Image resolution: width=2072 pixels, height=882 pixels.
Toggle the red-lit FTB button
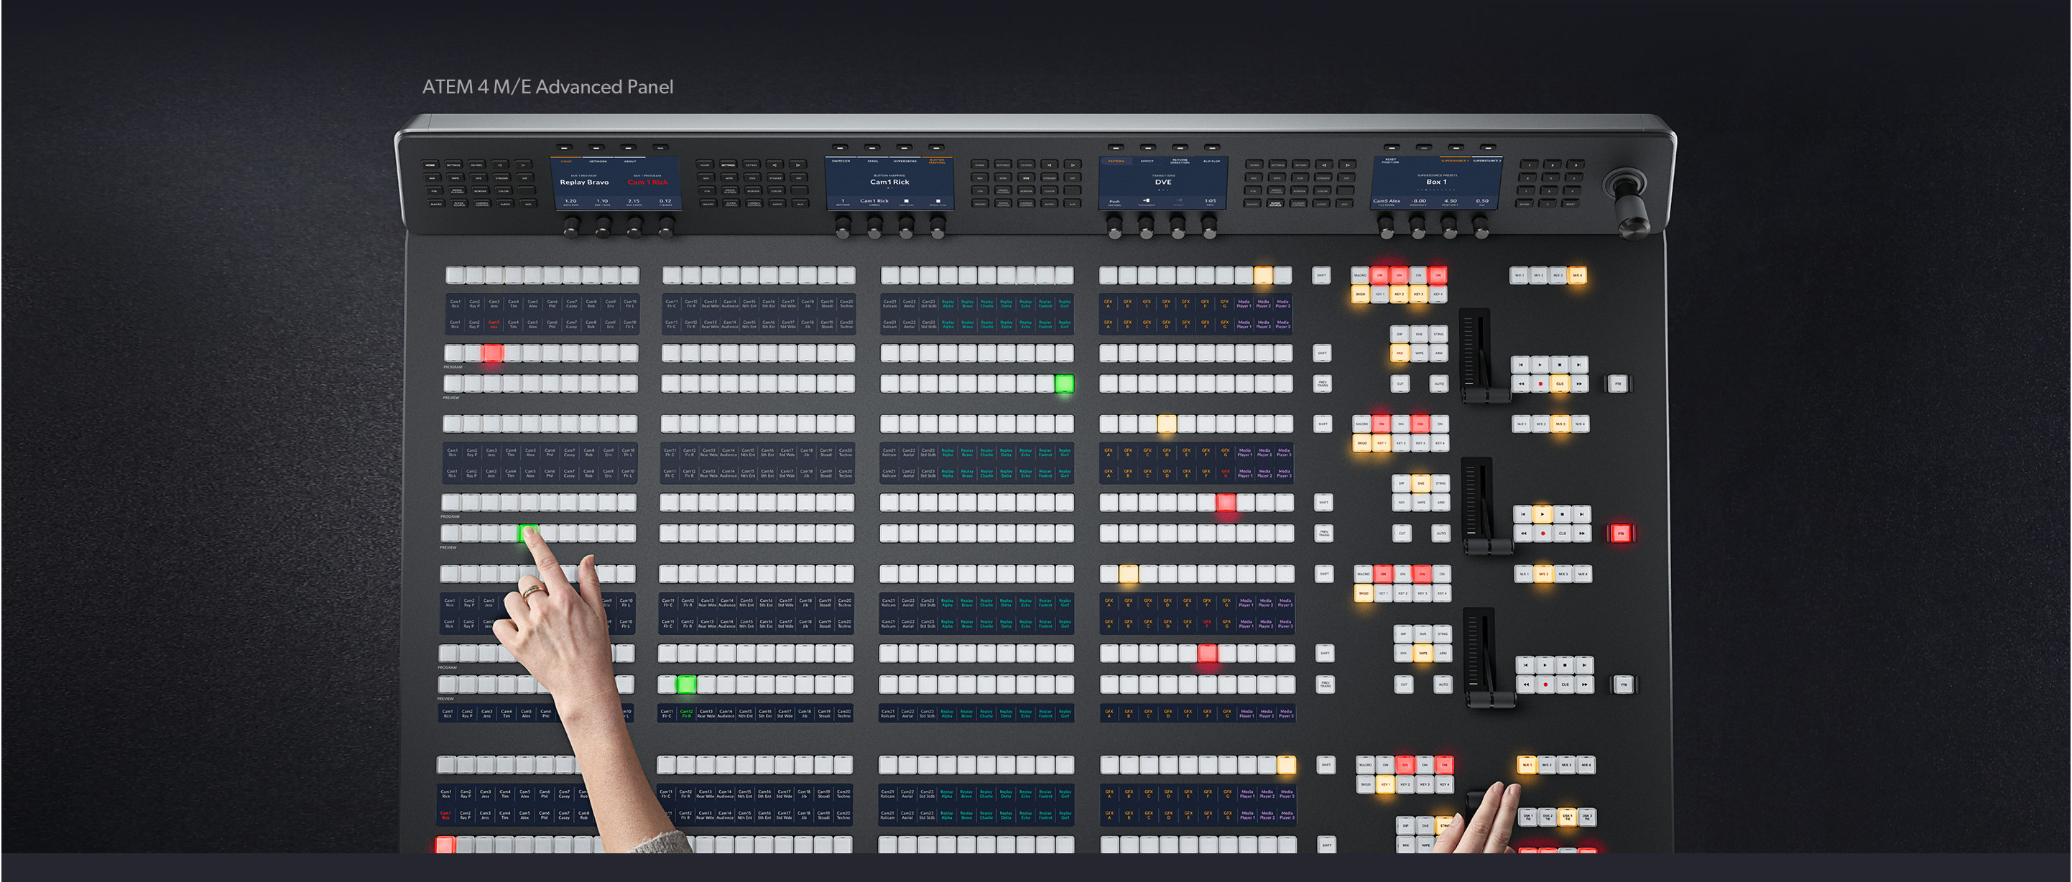coord(1620,533)
